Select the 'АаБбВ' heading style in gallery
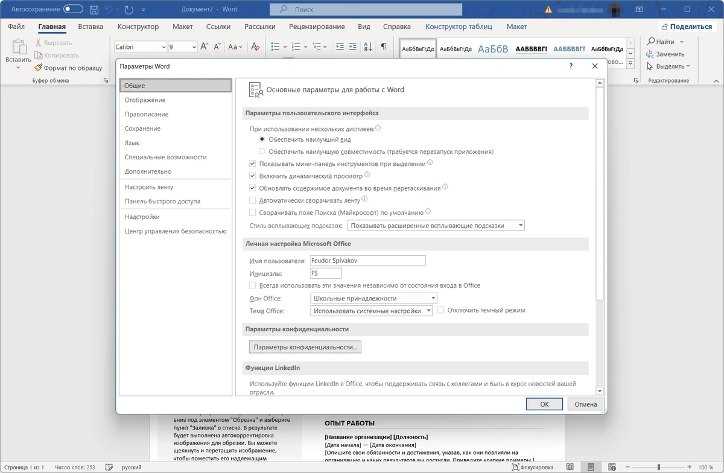Screen dimensions: 724x473 click(493, 49)
